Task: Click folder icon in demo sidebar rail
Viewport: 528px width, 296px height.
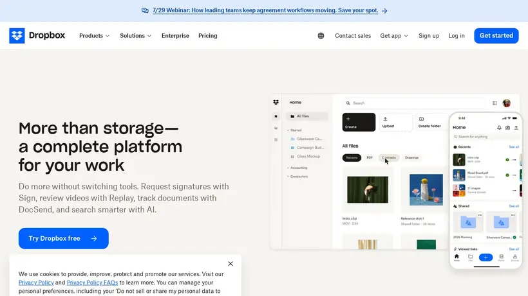Action: coord(276,128)
